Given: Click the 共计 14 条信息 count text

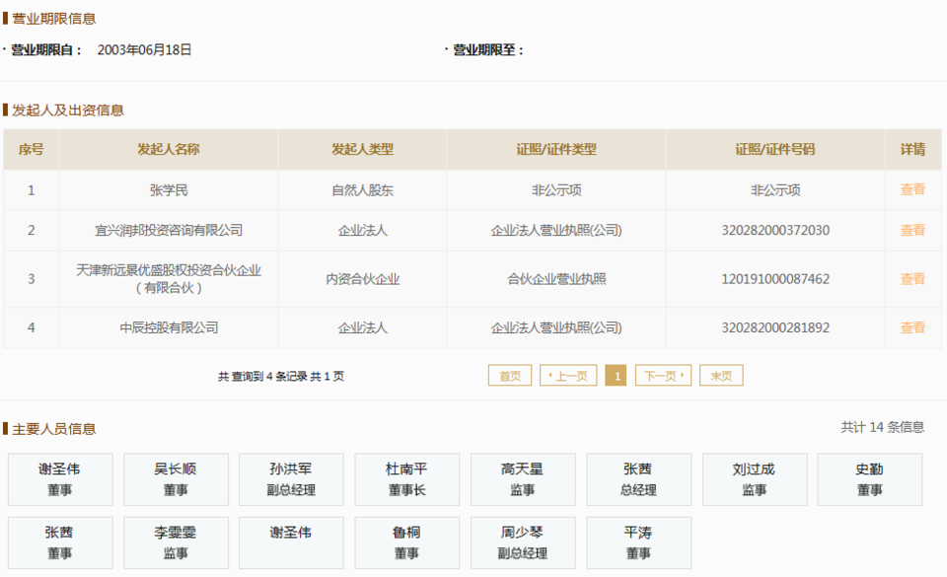Looking at the screenshot, I should point(882,427).
